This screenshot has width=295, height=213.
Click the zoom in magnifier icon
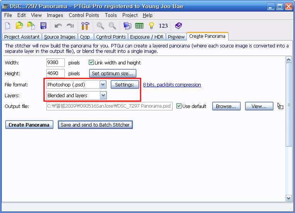pyautogui.click(x=100, y=26)
